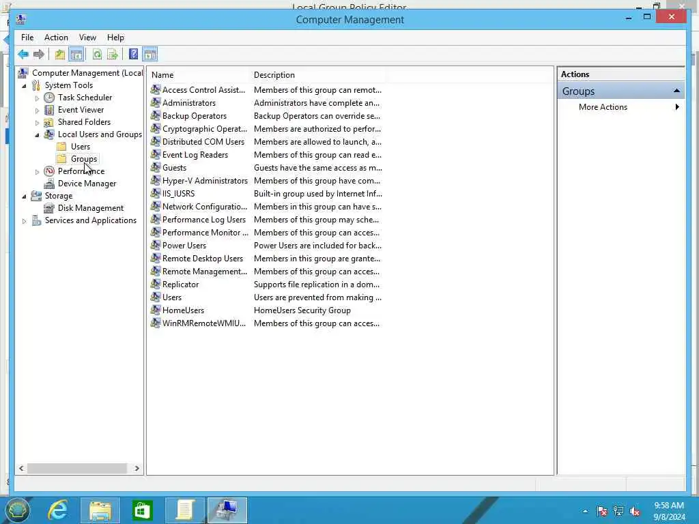Open the Action menu
This screenshot has height=524, width=699.
pyautogui.click(x=56, y=38)
